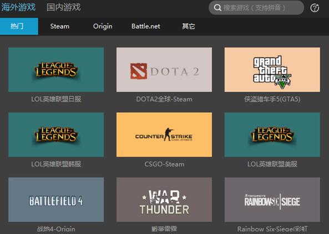Viewport: 329px width, 234px height.
Task: Open Grand Theft Auto V thumbnail
Action: pyautogui.click(x=272, y=70)
